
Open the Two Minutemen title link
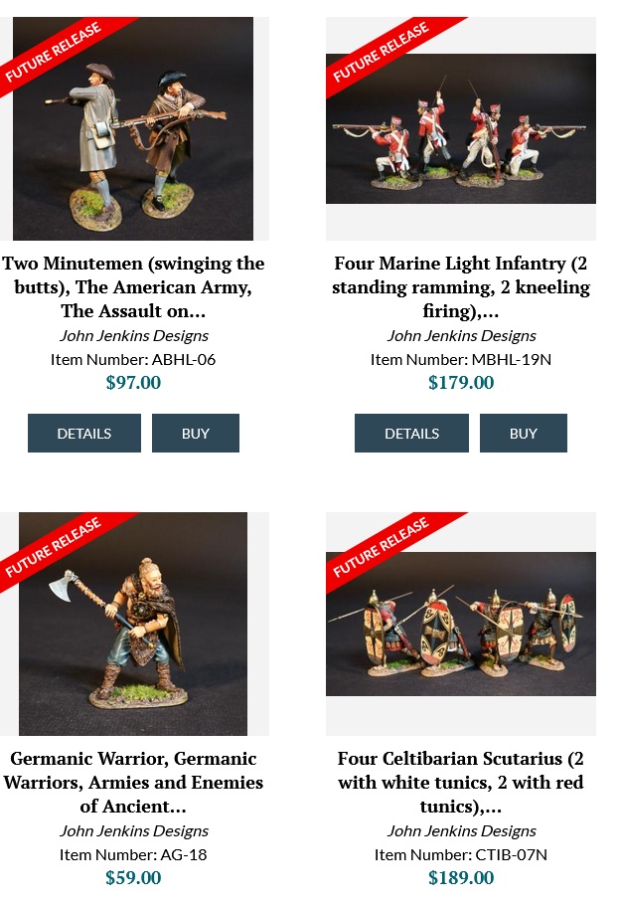tap(133, 286)
